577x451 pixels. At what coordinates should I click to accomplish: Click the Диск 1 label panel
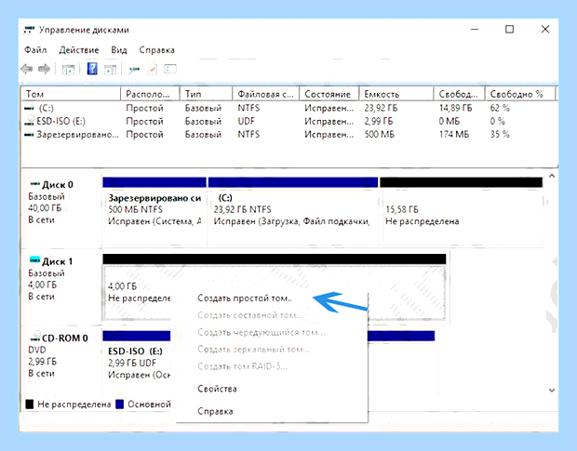tap(61, 286)
